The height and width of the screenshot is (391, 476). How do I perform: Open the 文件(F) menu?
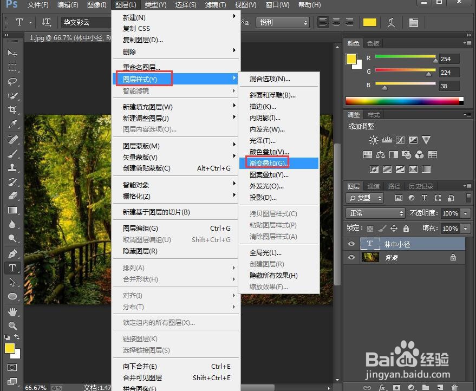pos(38,4)
